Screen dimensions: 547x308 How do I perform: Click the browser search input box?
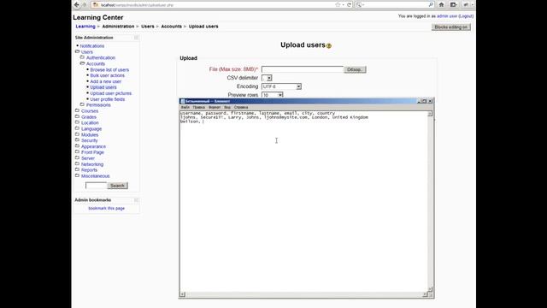click(x=395, y=5)
